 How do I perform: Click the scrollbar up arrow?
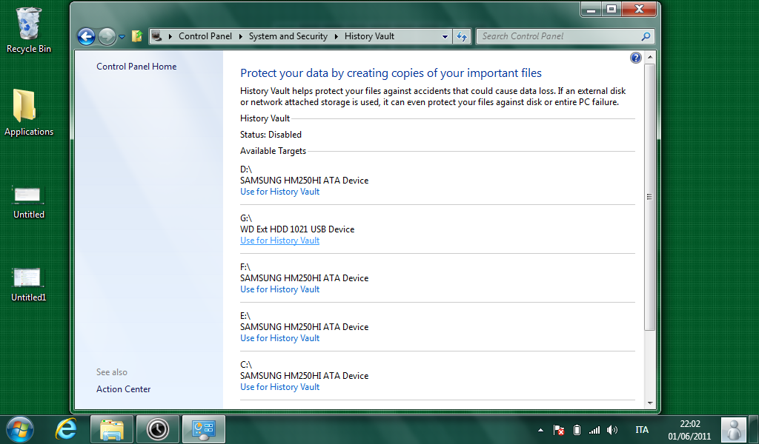pyautogui.click(x=650, y=57)
